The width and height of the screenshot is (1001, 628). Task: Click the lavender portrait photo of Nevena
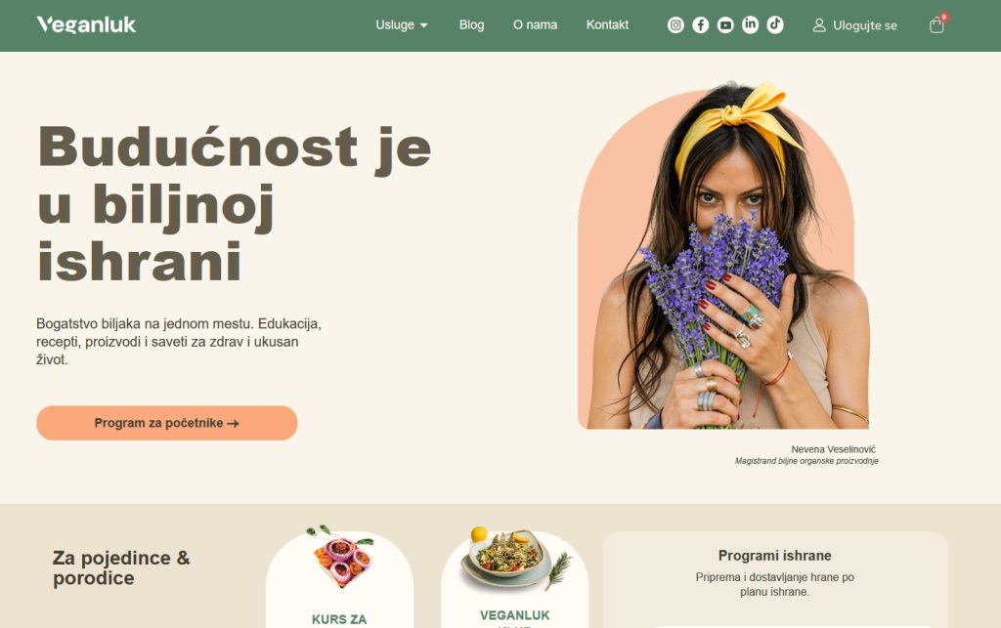(x=724, y=255)
